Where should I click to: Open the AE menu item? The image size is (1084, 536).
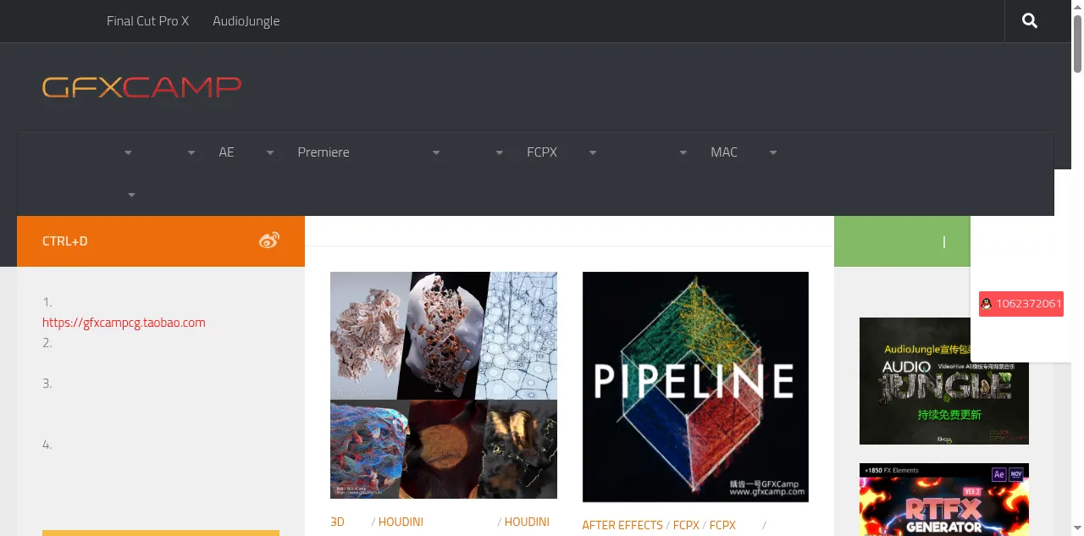[x=226, y=152]
